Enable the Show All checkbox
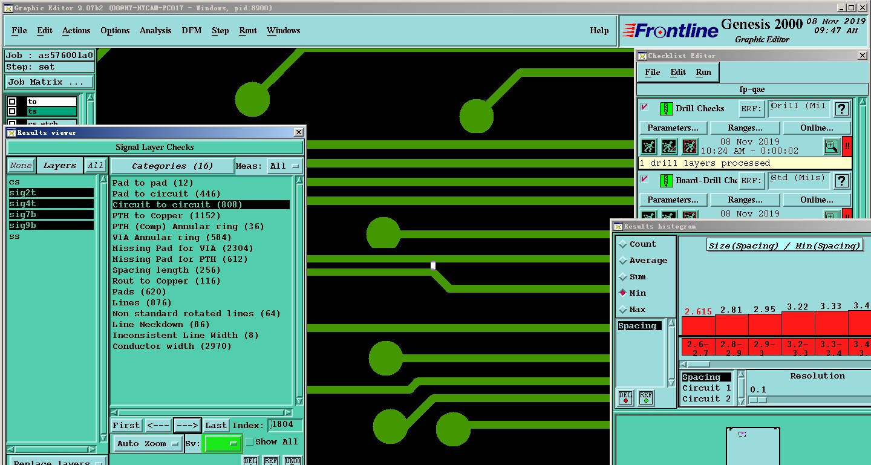Viewport: 871px width, 465px height. click(250, 442)
